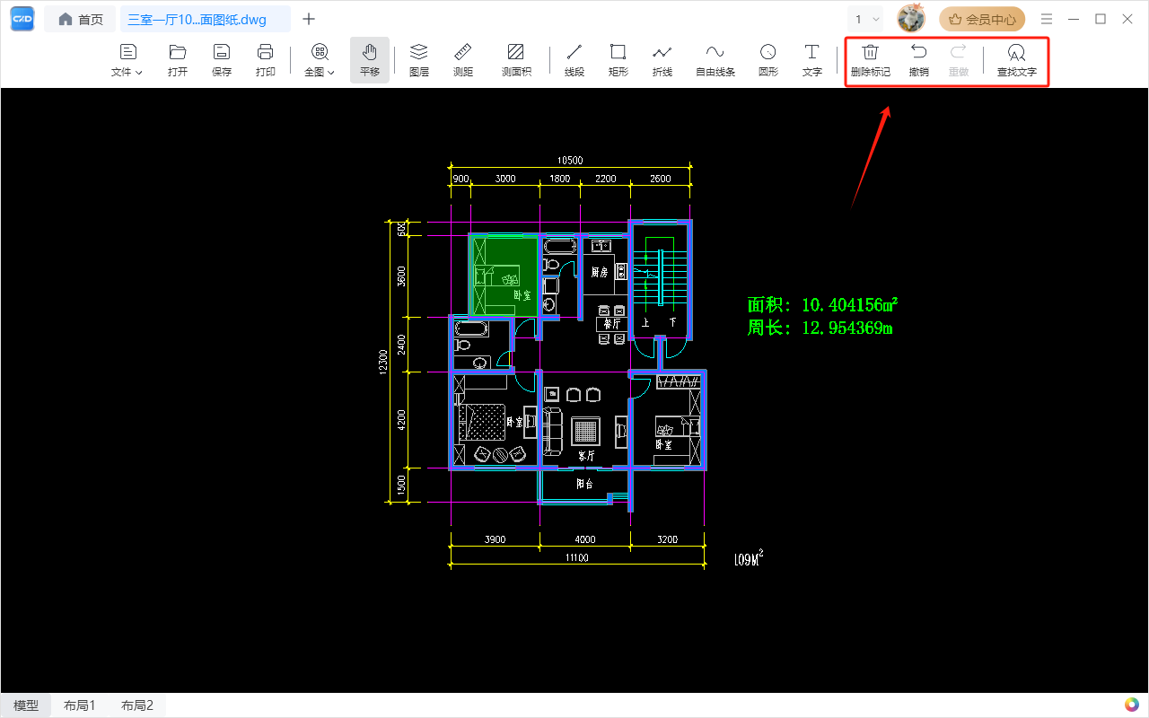This screenshot has height=718, width=1149.
Task: Expand the 全图 view dropdown
Action: coord(320,60)
